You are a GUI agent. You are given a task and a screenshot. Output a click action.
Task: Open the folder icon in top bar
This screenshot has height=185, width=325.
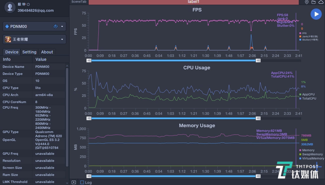[x=314, y=2]
